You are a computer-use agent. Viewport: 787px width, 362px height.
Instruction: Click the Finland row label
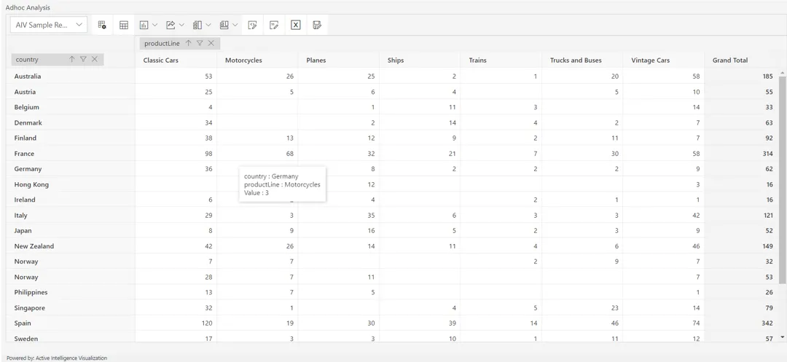point(25,138)
